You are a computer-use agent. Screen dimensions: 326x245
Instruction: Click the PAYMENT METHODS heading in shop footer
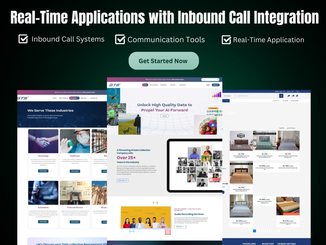click(287, 244)
